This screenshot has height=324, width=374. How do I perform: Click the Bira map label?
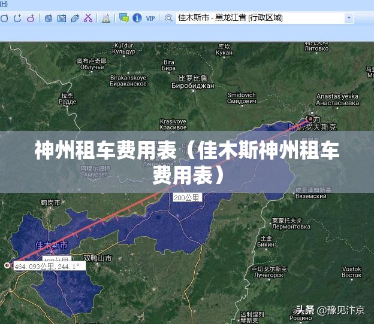(169, 62)
